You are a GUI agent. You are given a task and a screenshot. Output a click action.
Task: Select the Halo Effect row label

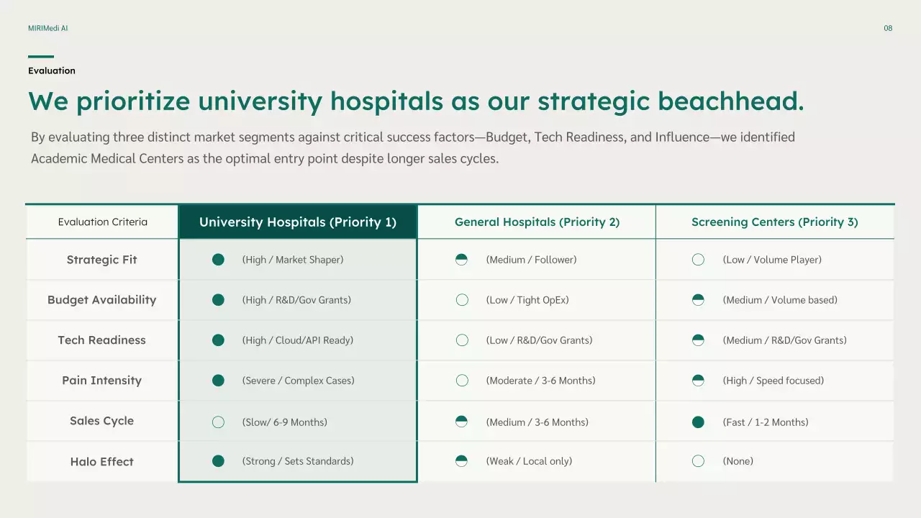click(x=101, y=462)
